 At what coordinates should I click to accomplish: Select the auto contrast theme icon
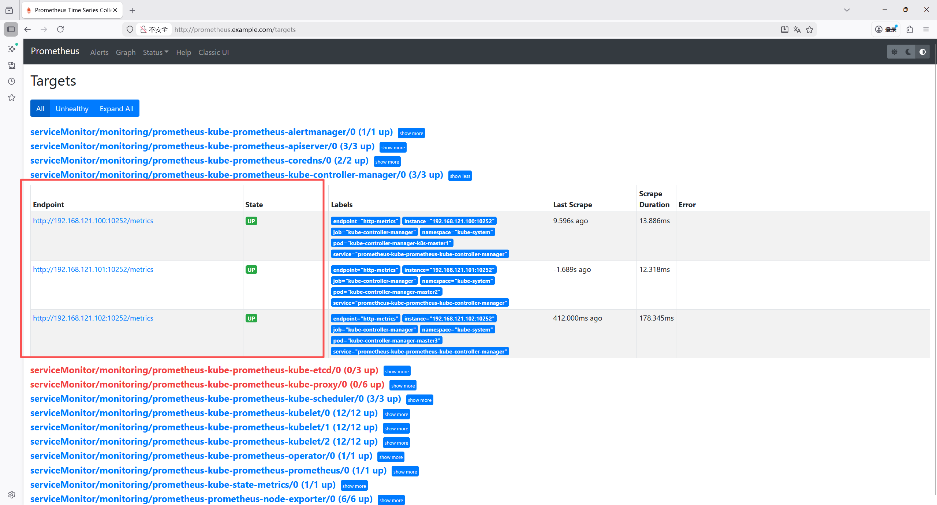tap(922, 52)
